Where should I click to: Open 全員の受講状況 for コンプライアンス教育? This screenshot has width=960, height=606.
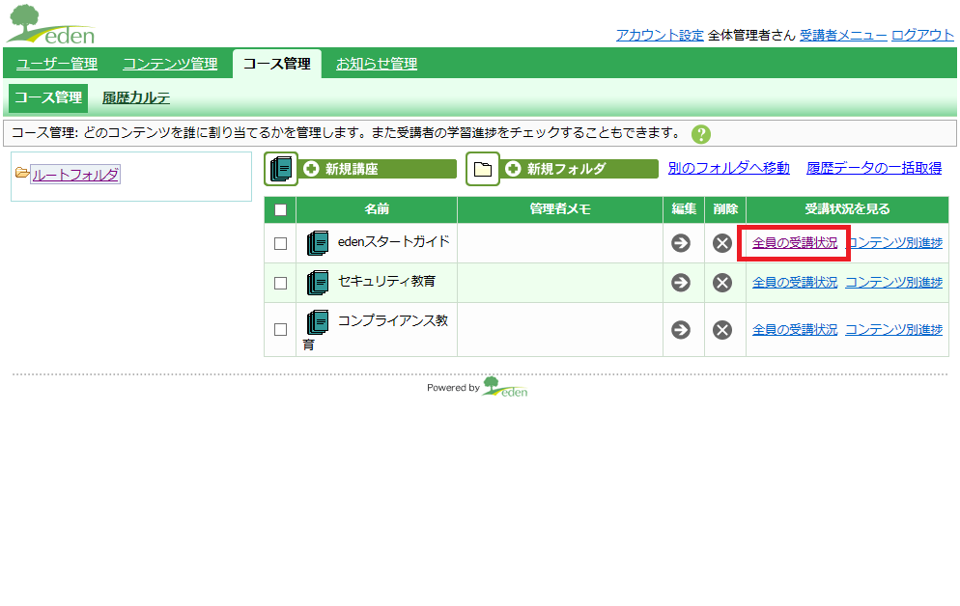click(795, 330)
